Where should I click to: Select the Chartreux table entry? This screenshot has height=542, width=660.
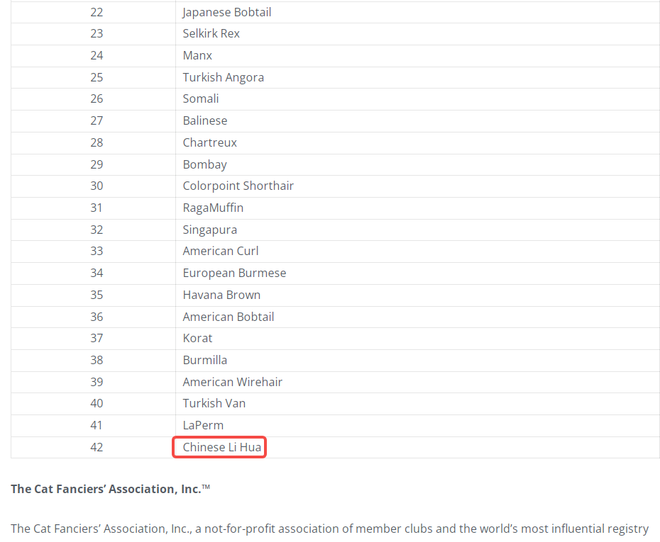[x=209, y=142]
